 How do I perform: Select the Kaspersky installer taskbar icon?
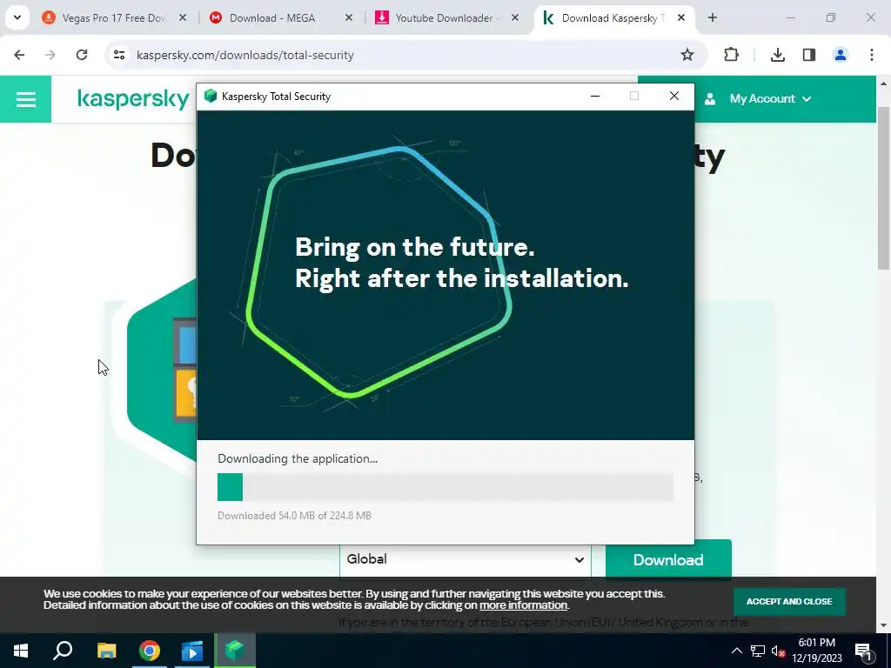tap(235, 651)
